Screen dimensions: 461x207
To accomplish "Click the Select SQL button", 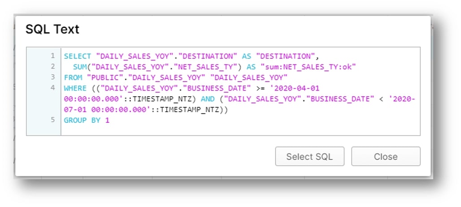I will [x=309, y=156].
